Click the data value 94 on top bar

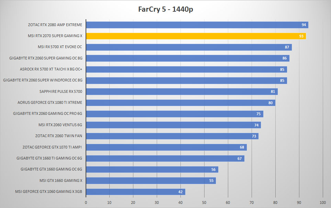tap(304, 25)
